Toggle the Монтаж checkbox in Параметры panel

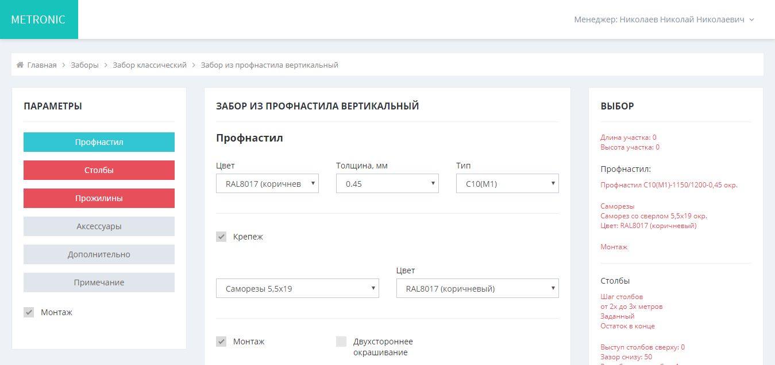pyautogui.click(x=29, y=312)
